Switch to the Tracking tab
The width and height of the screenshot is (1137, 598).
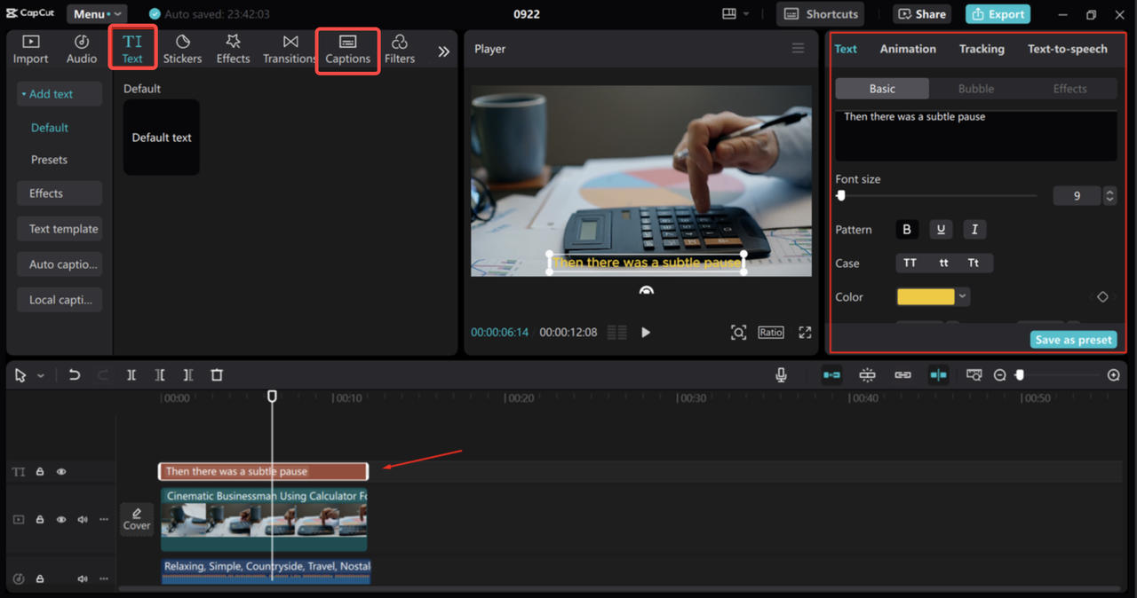(982, 49)
